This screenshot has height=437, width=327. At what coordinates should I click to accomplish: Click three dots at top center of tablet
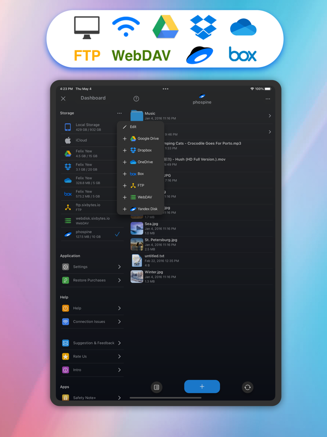166,89
